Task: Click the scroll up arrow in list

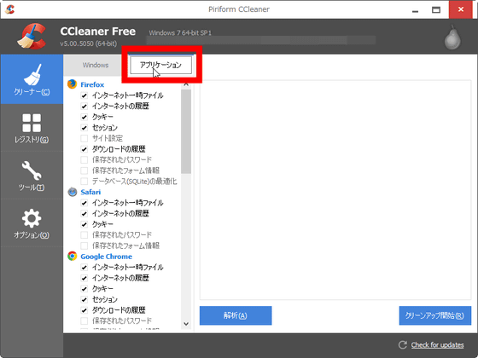Action: (186, 84)
